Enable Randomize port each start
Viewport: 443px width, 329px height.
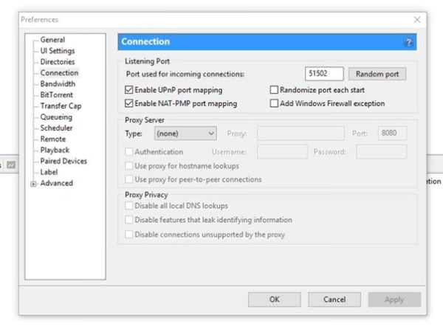(x=274, y=90)
